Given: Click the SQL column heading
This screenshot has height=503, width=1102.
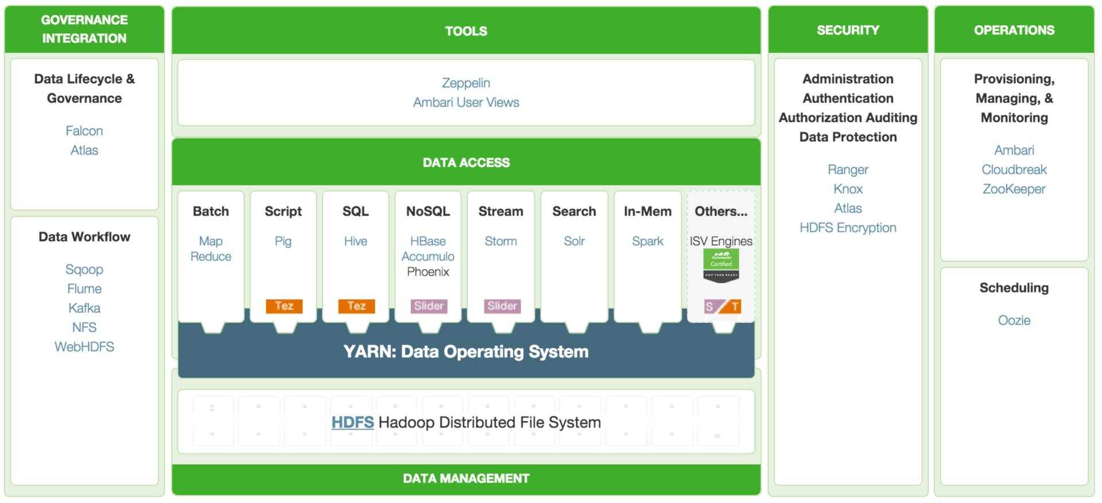Looking at the screenshot, I should pyautogui.click(x=356, y=212).
